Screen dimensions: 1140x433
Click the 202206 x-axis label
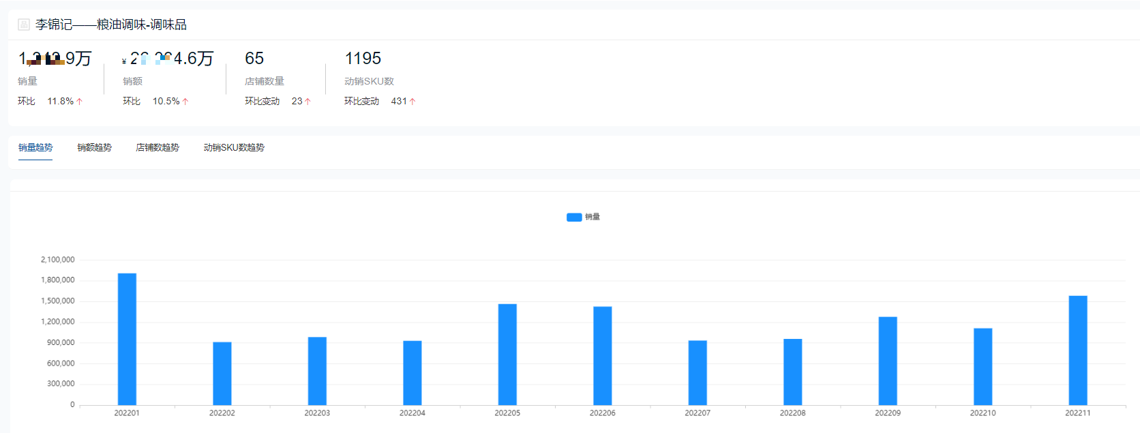603,413
